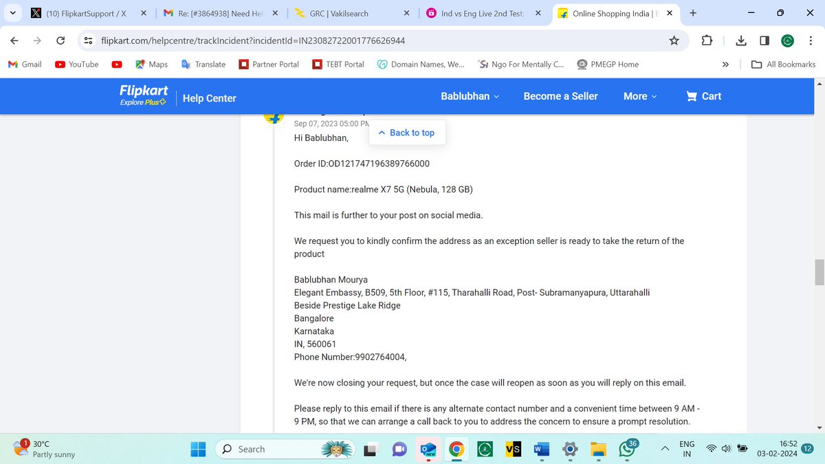Expand the Bablubhan account dropdown

pyautogui.click(x=470, y=96)
